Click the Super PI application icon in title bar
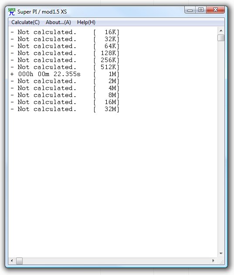Image resolution: width=234 pixels, height=275 pixels. pyautogui.click(x=12, y=11)
